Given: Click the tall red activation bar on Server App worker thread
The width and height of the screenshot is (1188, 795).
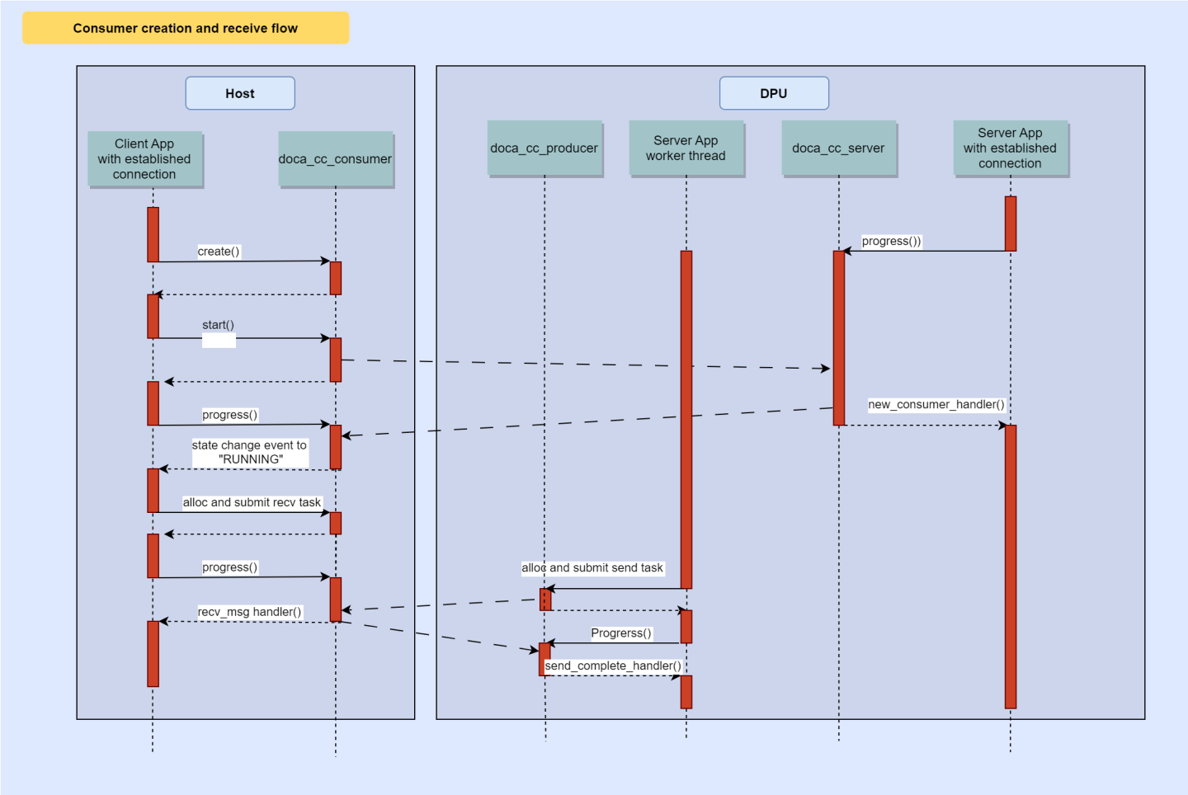Looking at the screenshot, I should pyautogui.click(x=686, y=412).
